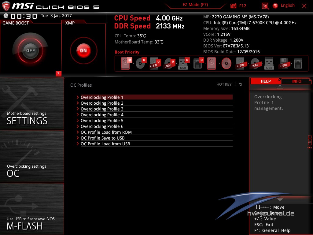
Task: Select OC Profile Save to USB
Action: (x=156, y=138)
